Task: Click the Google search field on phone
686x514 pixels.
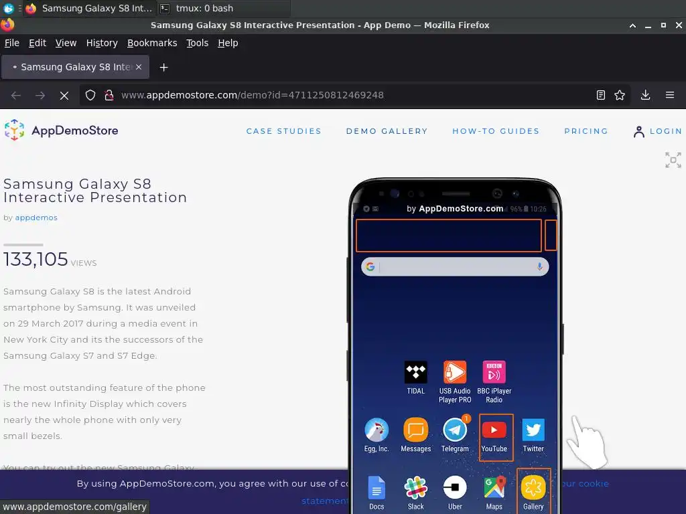Action: click(x=455, y=266)
